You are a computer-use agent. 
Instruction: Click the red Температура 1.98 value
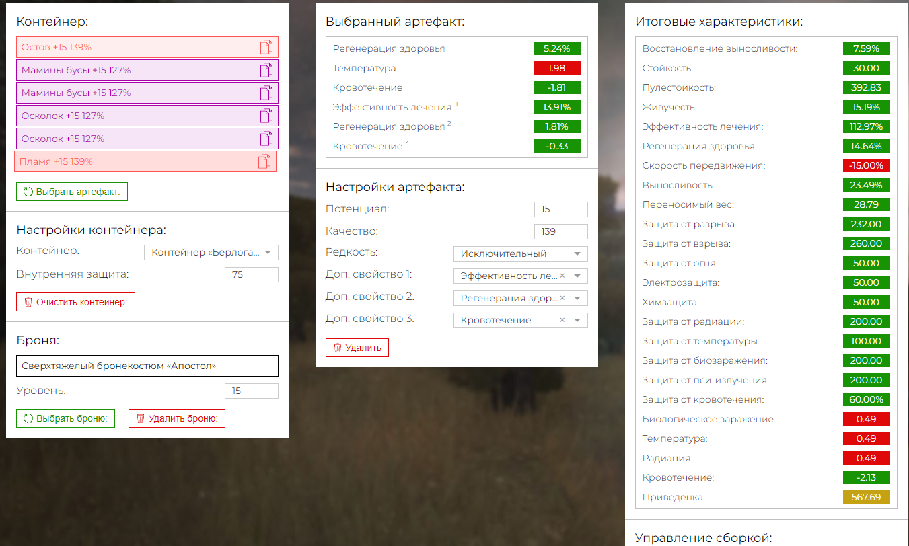[557, 68]
